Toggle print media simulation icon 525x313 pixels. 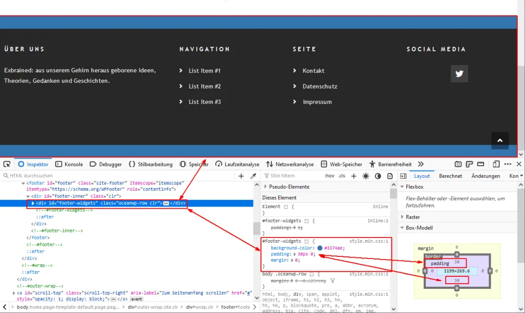pos(390,176)
